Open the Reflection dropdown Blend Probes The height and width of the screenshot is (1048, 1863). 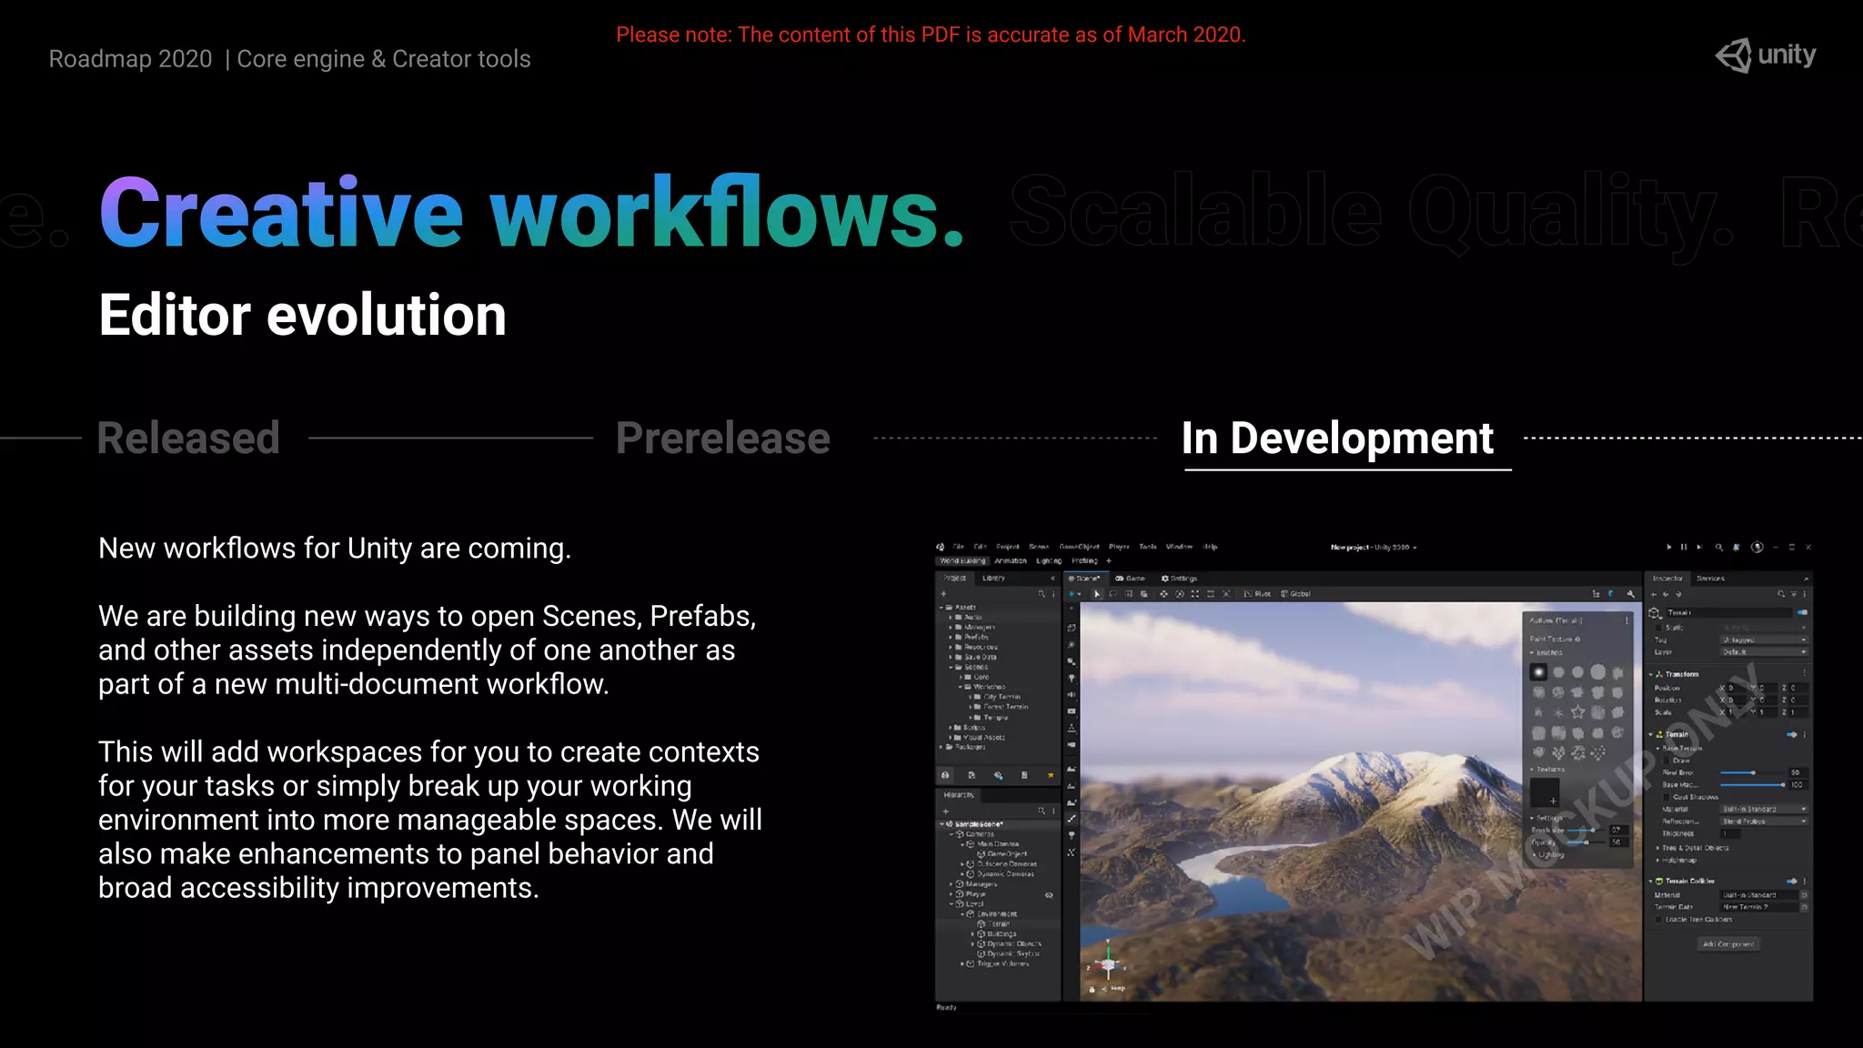(x=1765, y=821)
